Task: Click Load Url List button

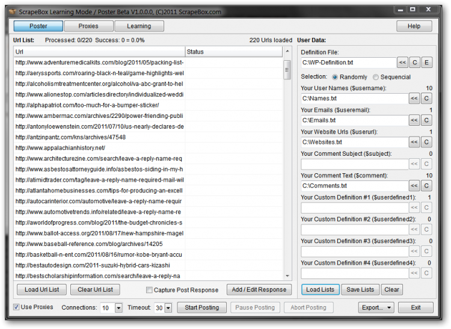Action: pyautogui.click(x=41, y=289)
